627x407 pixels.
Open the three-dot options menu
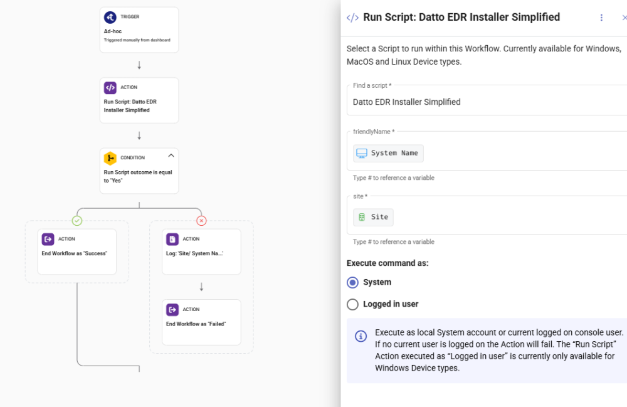point(601,18)
